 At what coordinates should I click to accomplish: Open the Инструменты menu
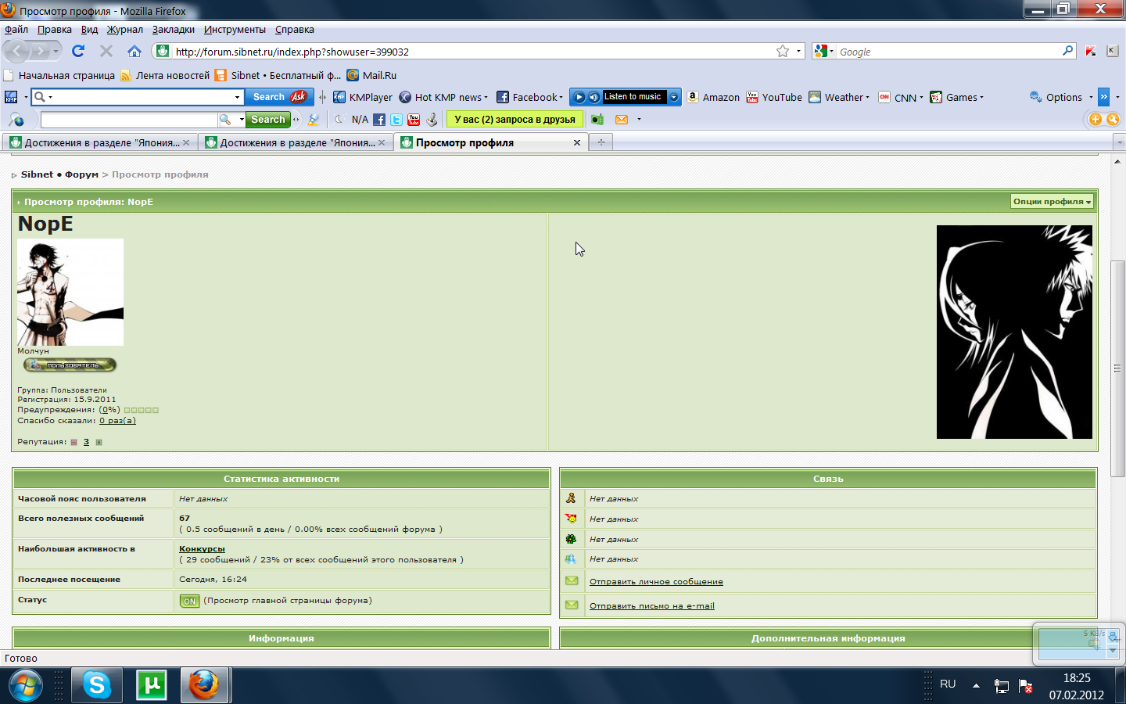point(235,30)
